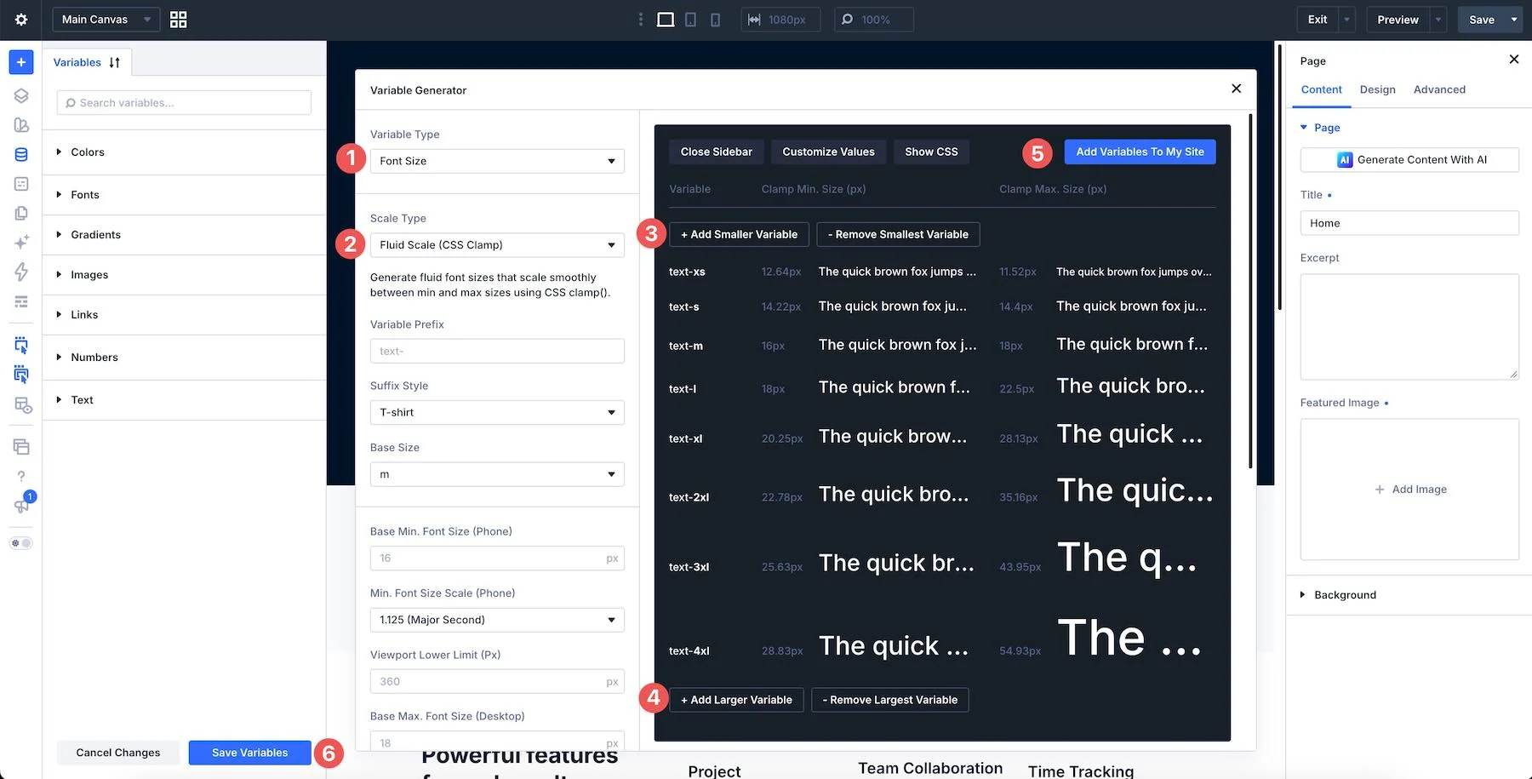Click the AI icon on Generate Content button
The height and width of the screenshot is (779, 1532).
tap(1345, 160)
